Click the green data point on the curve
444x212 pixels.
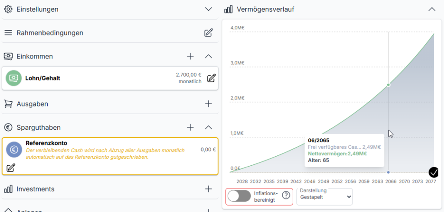click(388, 85)
